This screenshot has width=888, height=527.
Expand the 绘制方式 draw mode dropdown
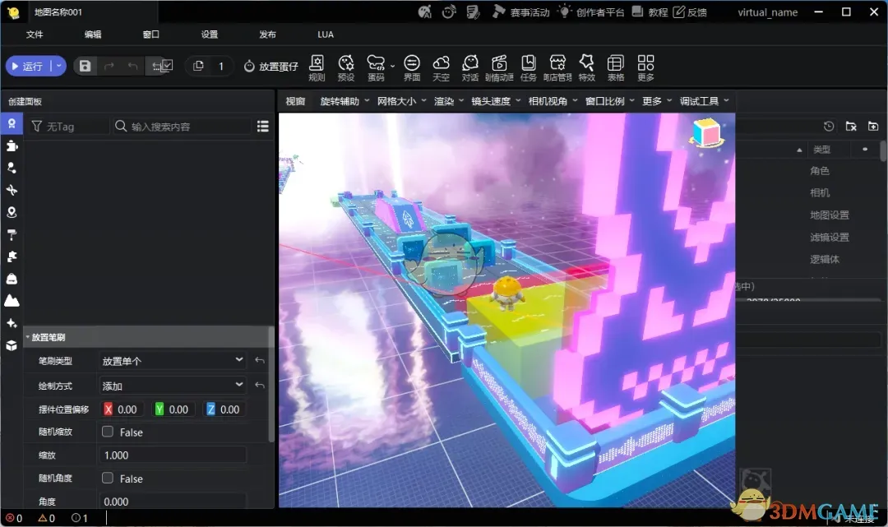click(x=172, y=385)
